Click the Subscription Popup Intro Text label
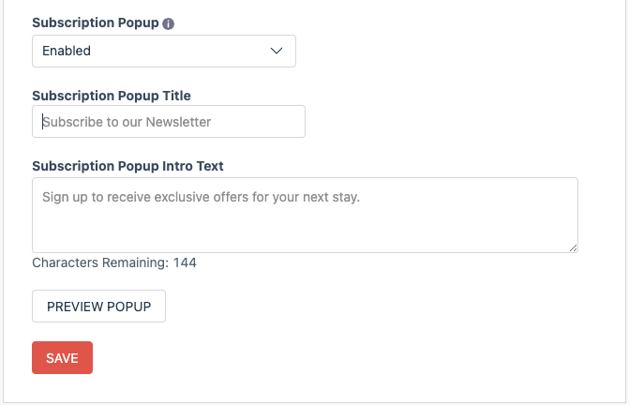This screenshot has width=629, height=405. click(127, 166)
